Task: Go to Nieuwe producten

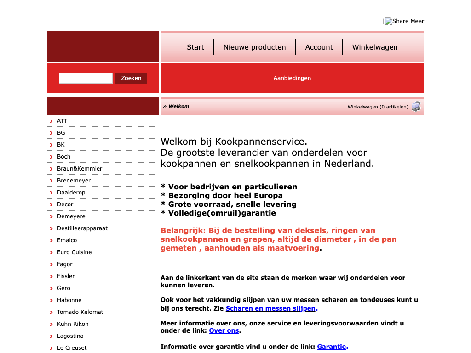Action: 254,47
